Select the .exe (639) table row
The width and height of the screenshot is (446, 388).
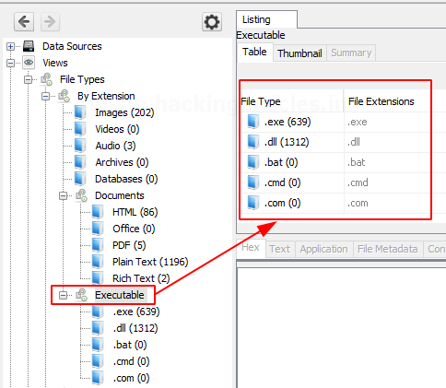pos(343,122)
